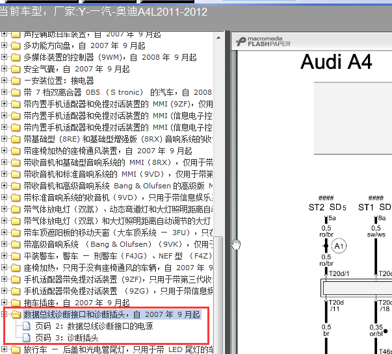Click the A1 circle marker in diagram
Viewport: 392px width, 354px height.
339,246
